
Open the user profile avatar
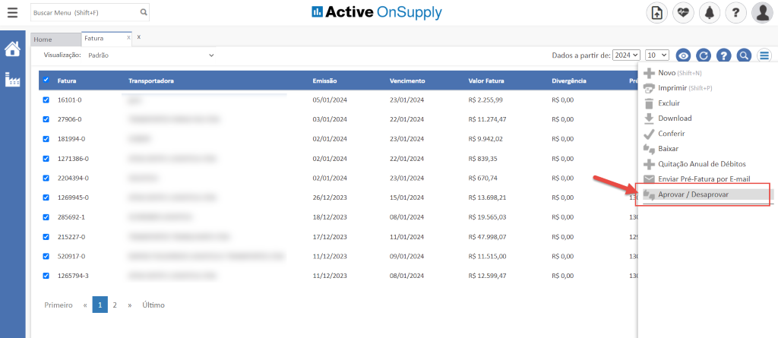point(762,13)
